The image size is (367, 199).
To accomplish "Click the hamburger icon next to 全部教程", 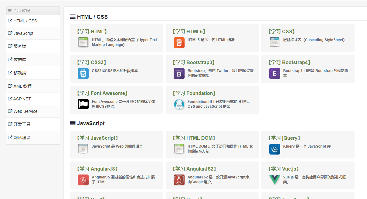I will pyautogui.click(x=10, y=11).
